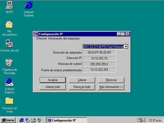Open Internet Explorer desktop icon

click(x=29, y=5)
